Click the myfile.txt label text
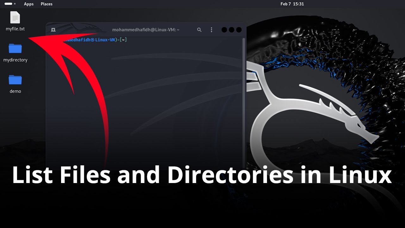 click(15, 29)
